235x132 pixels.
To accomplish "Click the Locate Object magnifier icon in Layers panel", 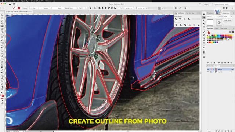I will tap(219, 131).
